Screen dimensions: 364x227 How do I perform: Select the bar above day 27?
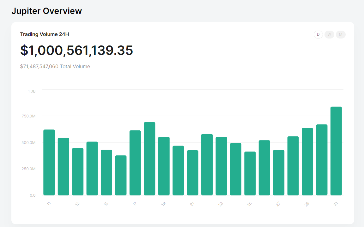click(279, 173)
